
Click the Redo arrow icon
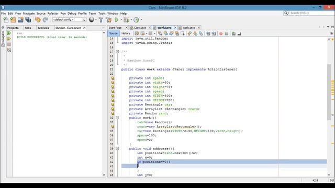pos(46,20)
